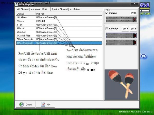154x115 pixels.
Task: Click the Channel column header
Action: 26,14
